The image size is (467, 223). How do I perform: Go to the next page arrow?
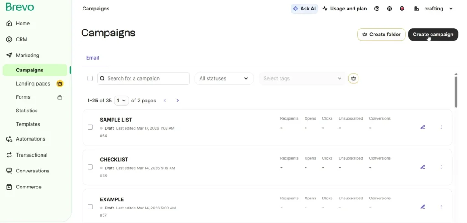tap(178, 101)
